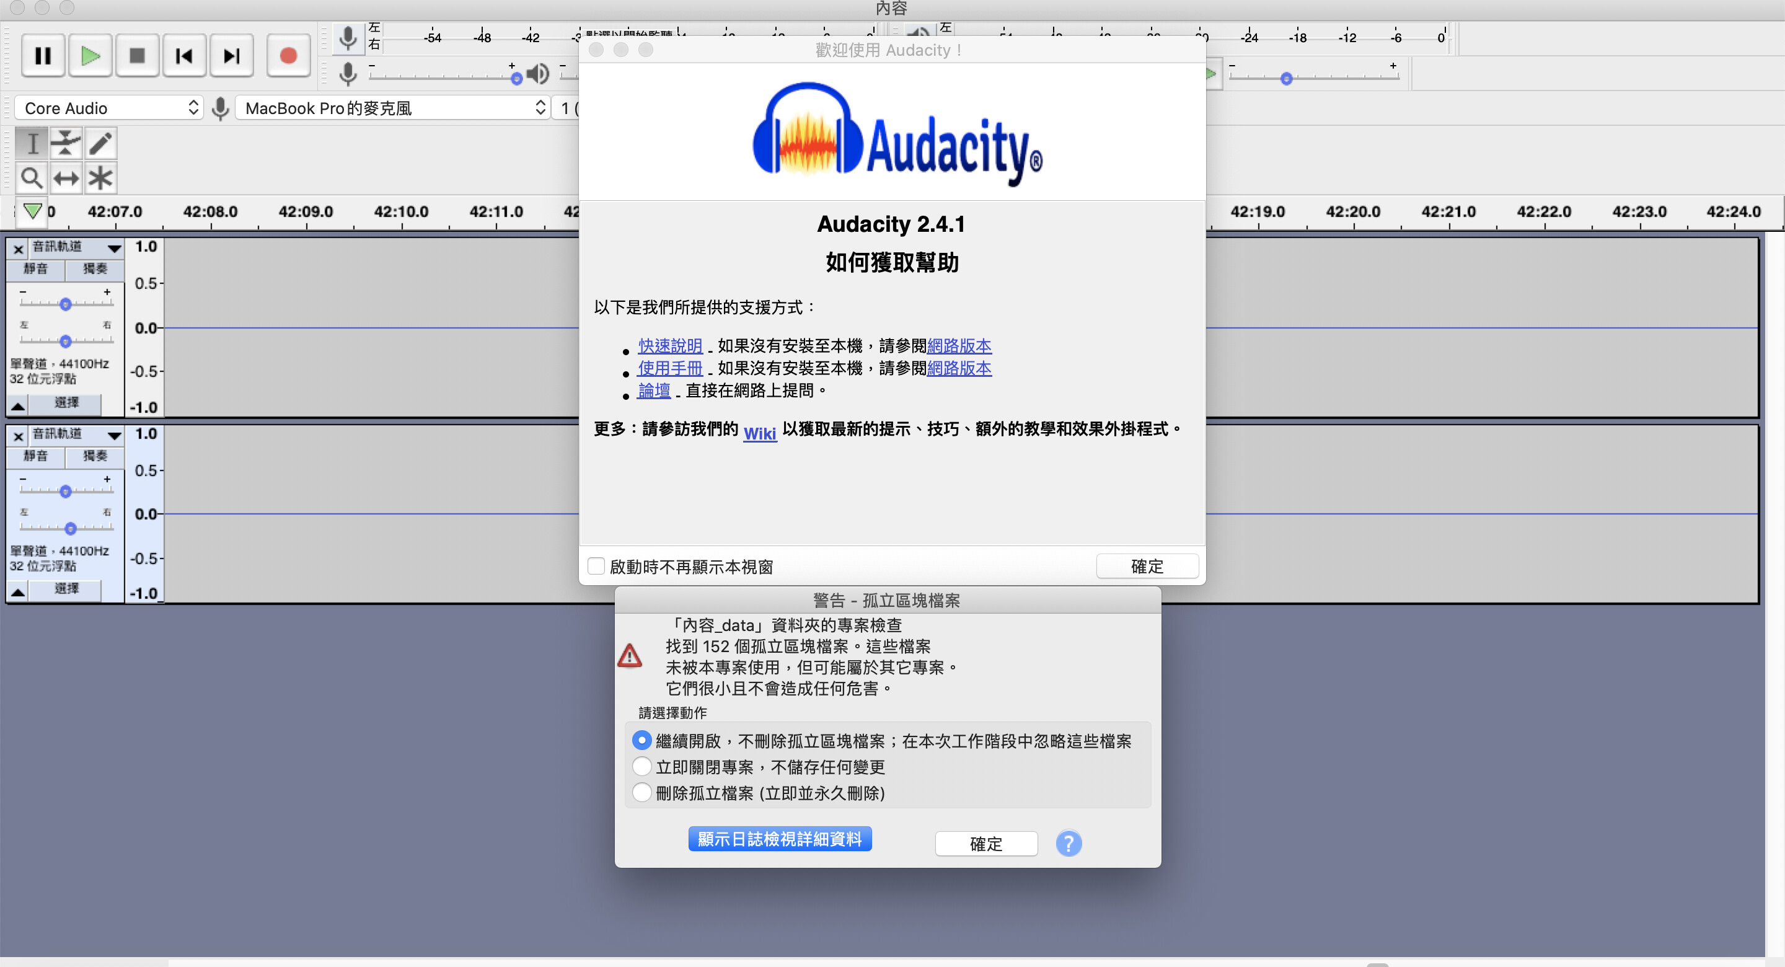
Task: Click the green timeline playhead pin triangle
Action: (32, 211)
